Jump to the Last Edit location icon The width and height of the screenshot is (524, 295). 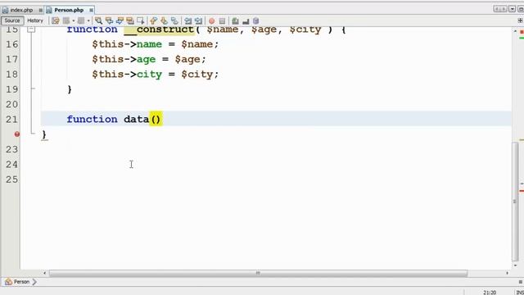tap(56, 20)
